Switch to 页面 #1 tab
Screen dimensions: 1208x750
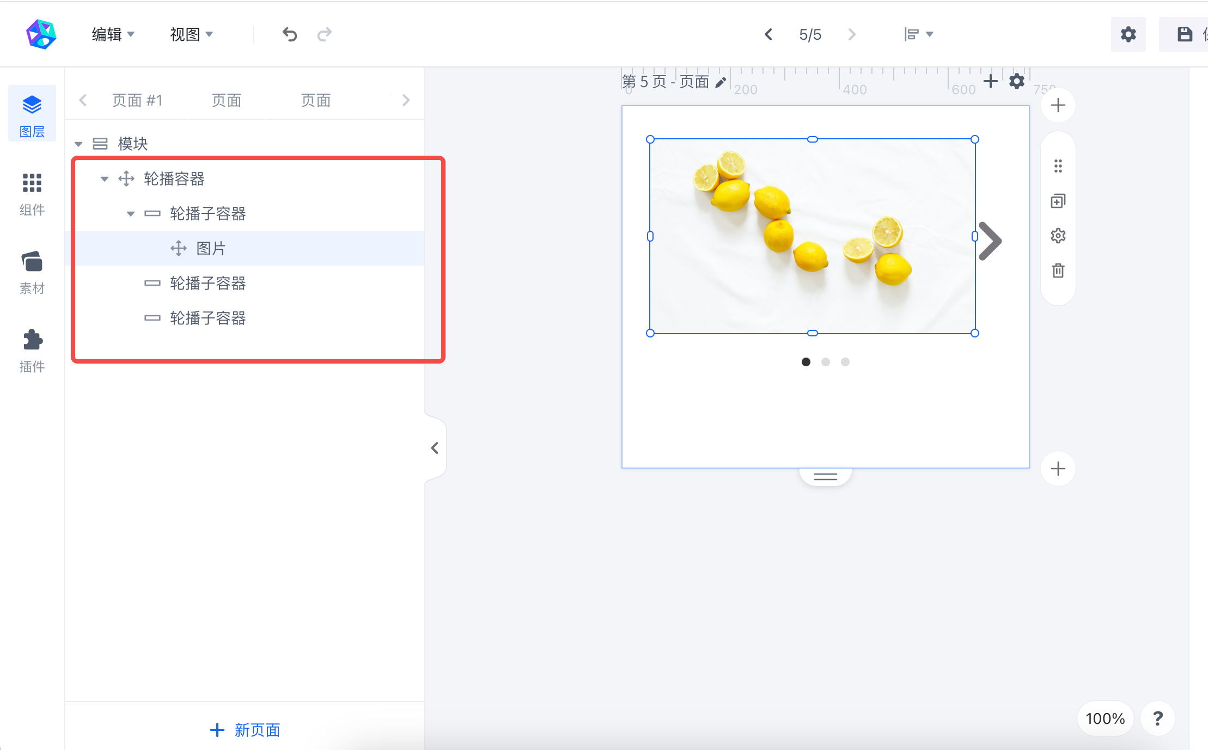(x=137, y=100)
